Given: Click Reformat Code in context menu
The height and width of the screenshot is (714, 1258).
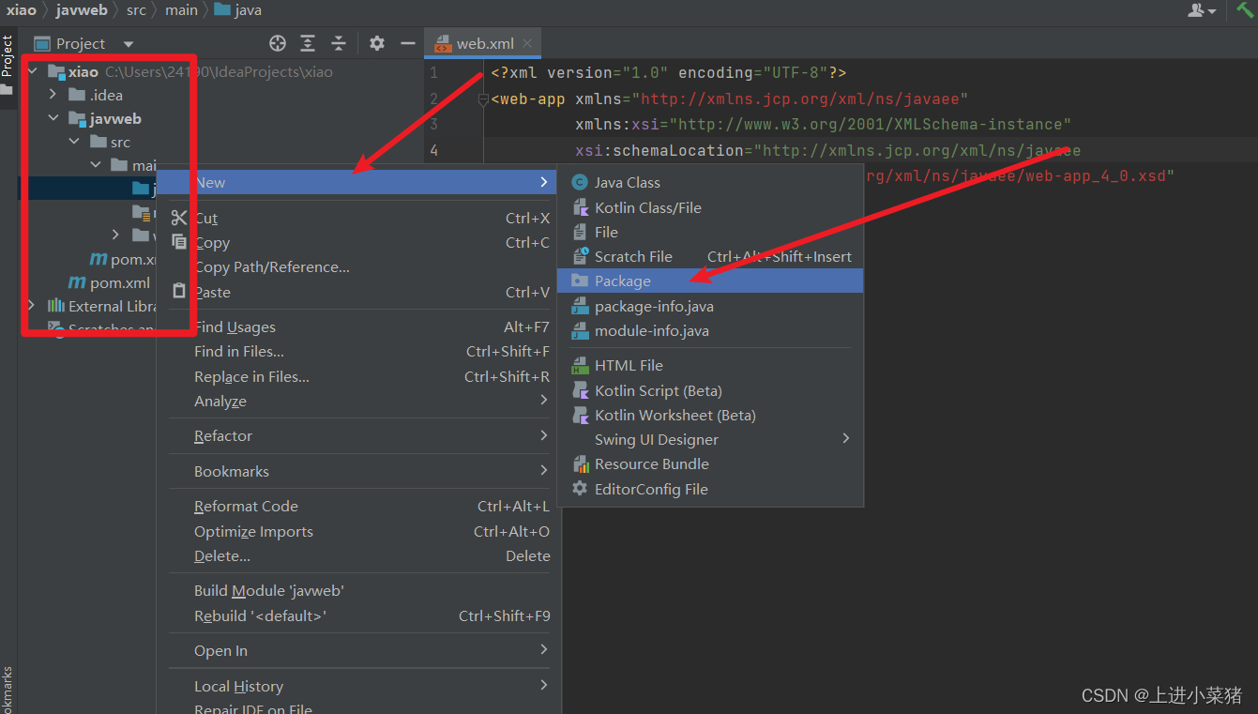Looking at the screenshot, I should tap(246, 507).
